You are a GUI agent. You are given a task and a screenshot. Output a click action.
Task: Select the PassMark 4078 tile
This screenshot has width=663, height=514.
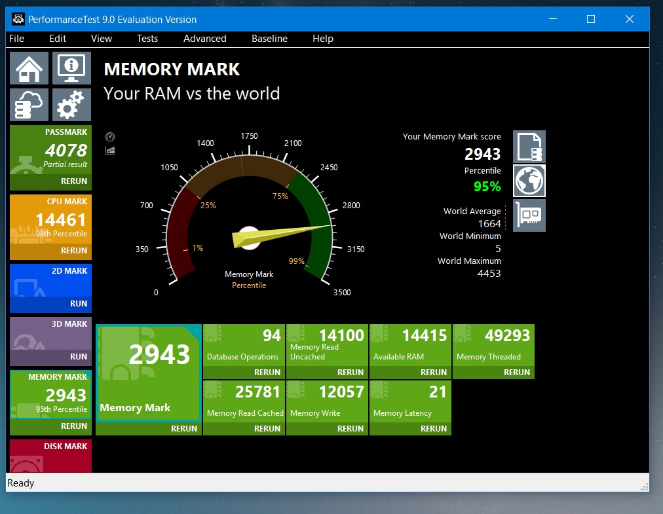[50, 150]
